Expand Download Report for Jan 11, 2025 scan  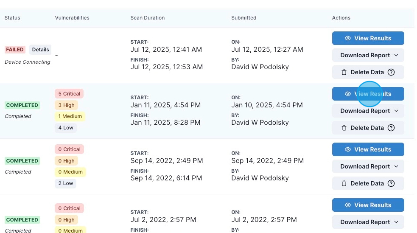point(368,111)
